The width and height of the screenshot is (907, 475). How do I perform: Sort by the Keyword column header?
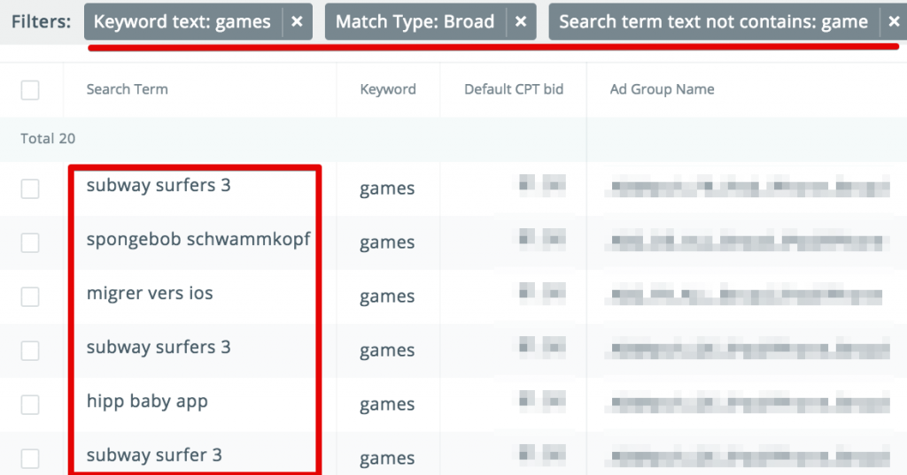[x=388, y=89]
